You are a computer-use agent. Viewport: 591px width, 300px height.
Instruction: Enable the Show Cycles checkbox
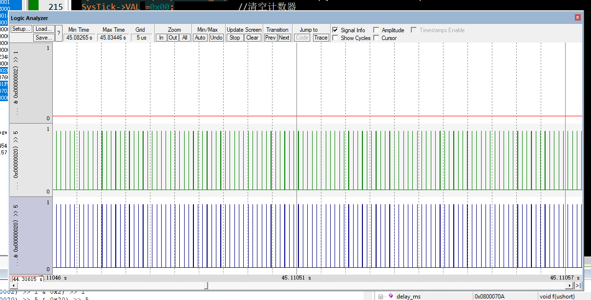pyautogui.click(x=335, y=38)
